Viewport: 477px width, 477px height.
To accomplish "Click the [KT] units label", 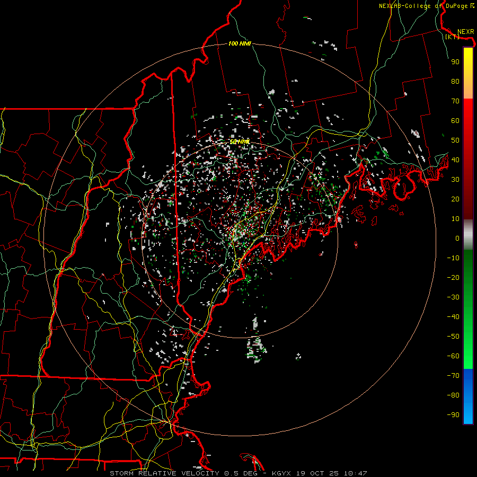I will click(x=453, y=37).
